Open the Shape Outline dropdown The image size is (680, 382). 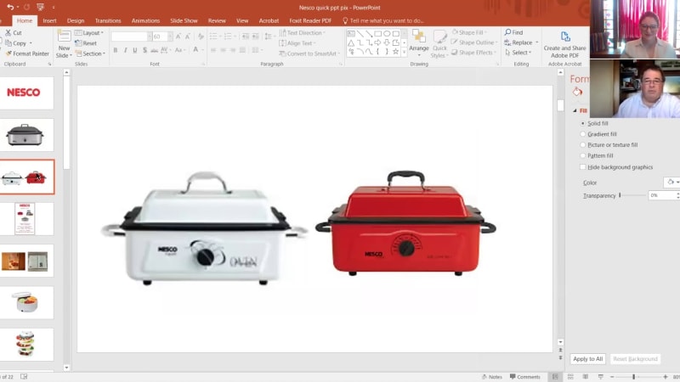pos(474,42)
